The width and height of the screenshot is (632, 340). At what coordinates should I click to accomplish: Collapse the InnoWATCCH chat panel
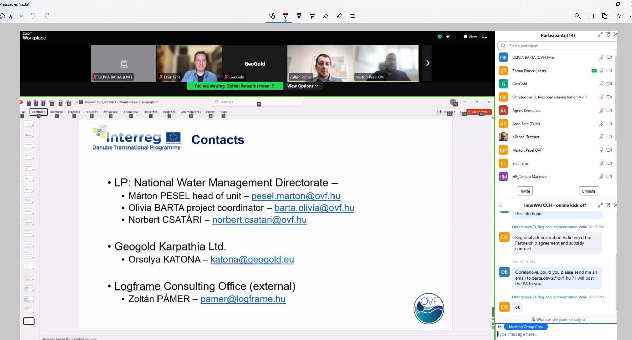tap(600, 205)
